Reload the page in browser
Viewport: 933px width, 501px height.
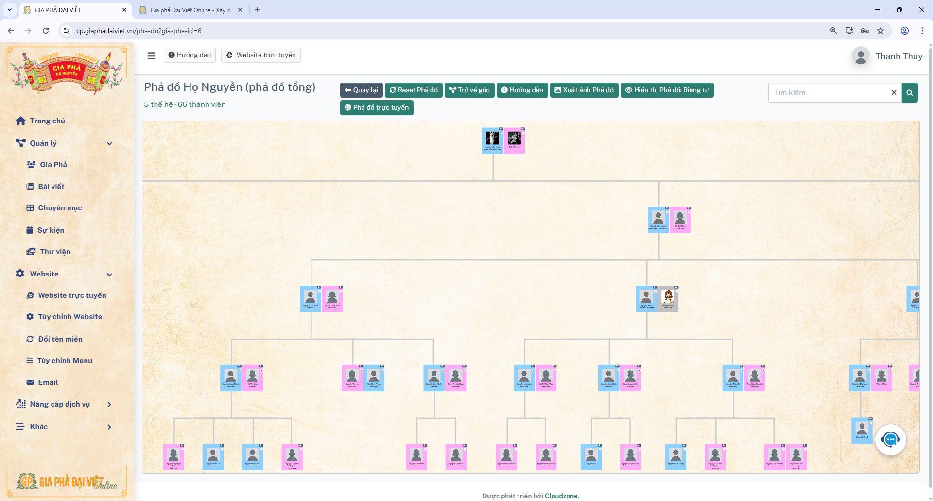point(46,31)
